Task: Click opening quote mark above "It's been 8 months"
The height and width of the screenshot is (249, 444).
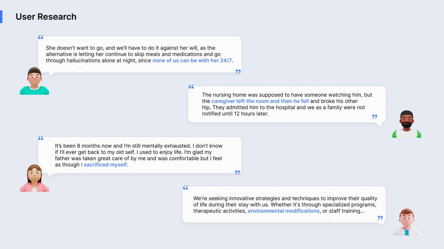Action: pyautogui.click(x=41, y=138)
